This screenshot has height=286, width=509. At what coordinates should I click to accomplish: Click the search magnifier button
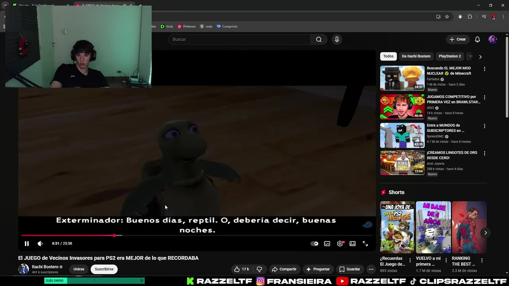319,39
